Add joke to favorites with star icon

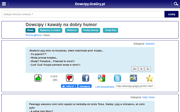149,78
